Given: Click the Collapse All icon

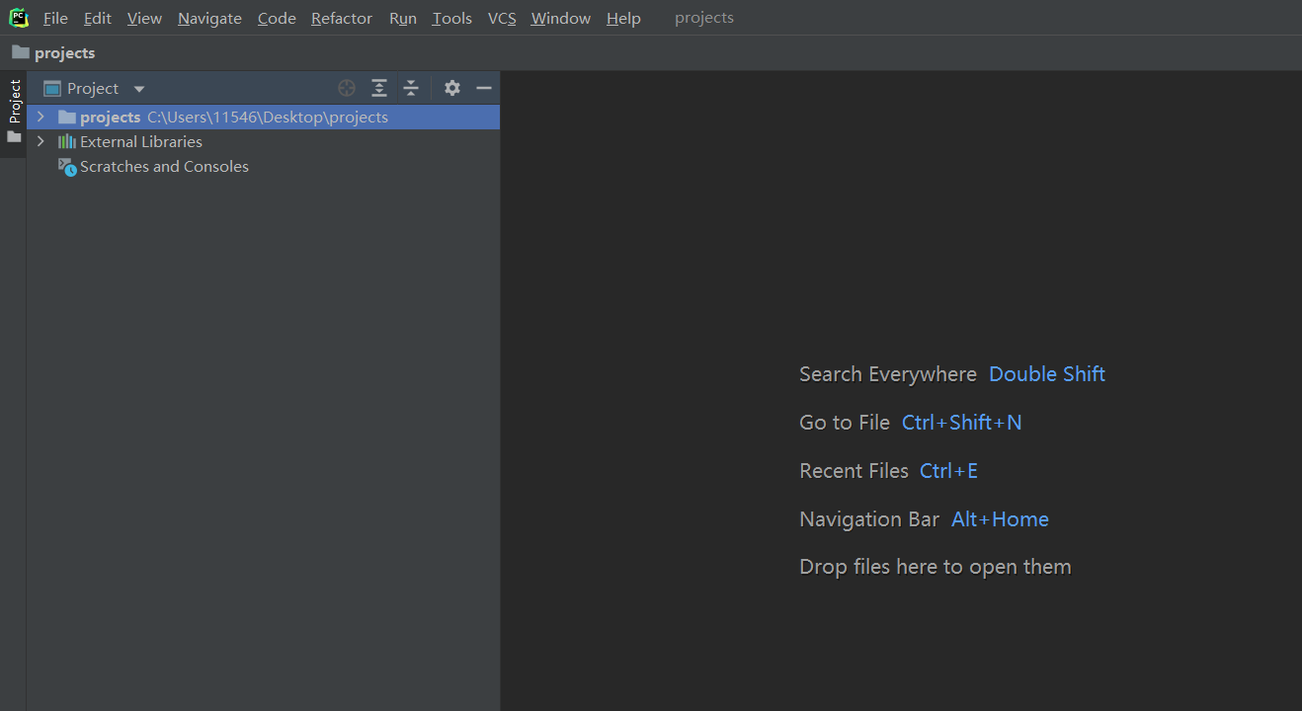Looking at the screenshot, I should 412,88.
